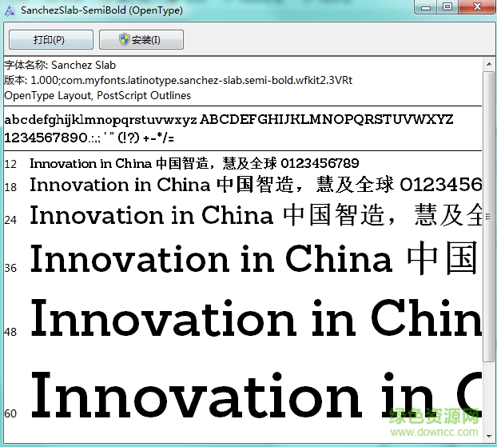Click the size 60 sample text line
Viewport: 497px width, 447px height.
click(x=256, y=395)
